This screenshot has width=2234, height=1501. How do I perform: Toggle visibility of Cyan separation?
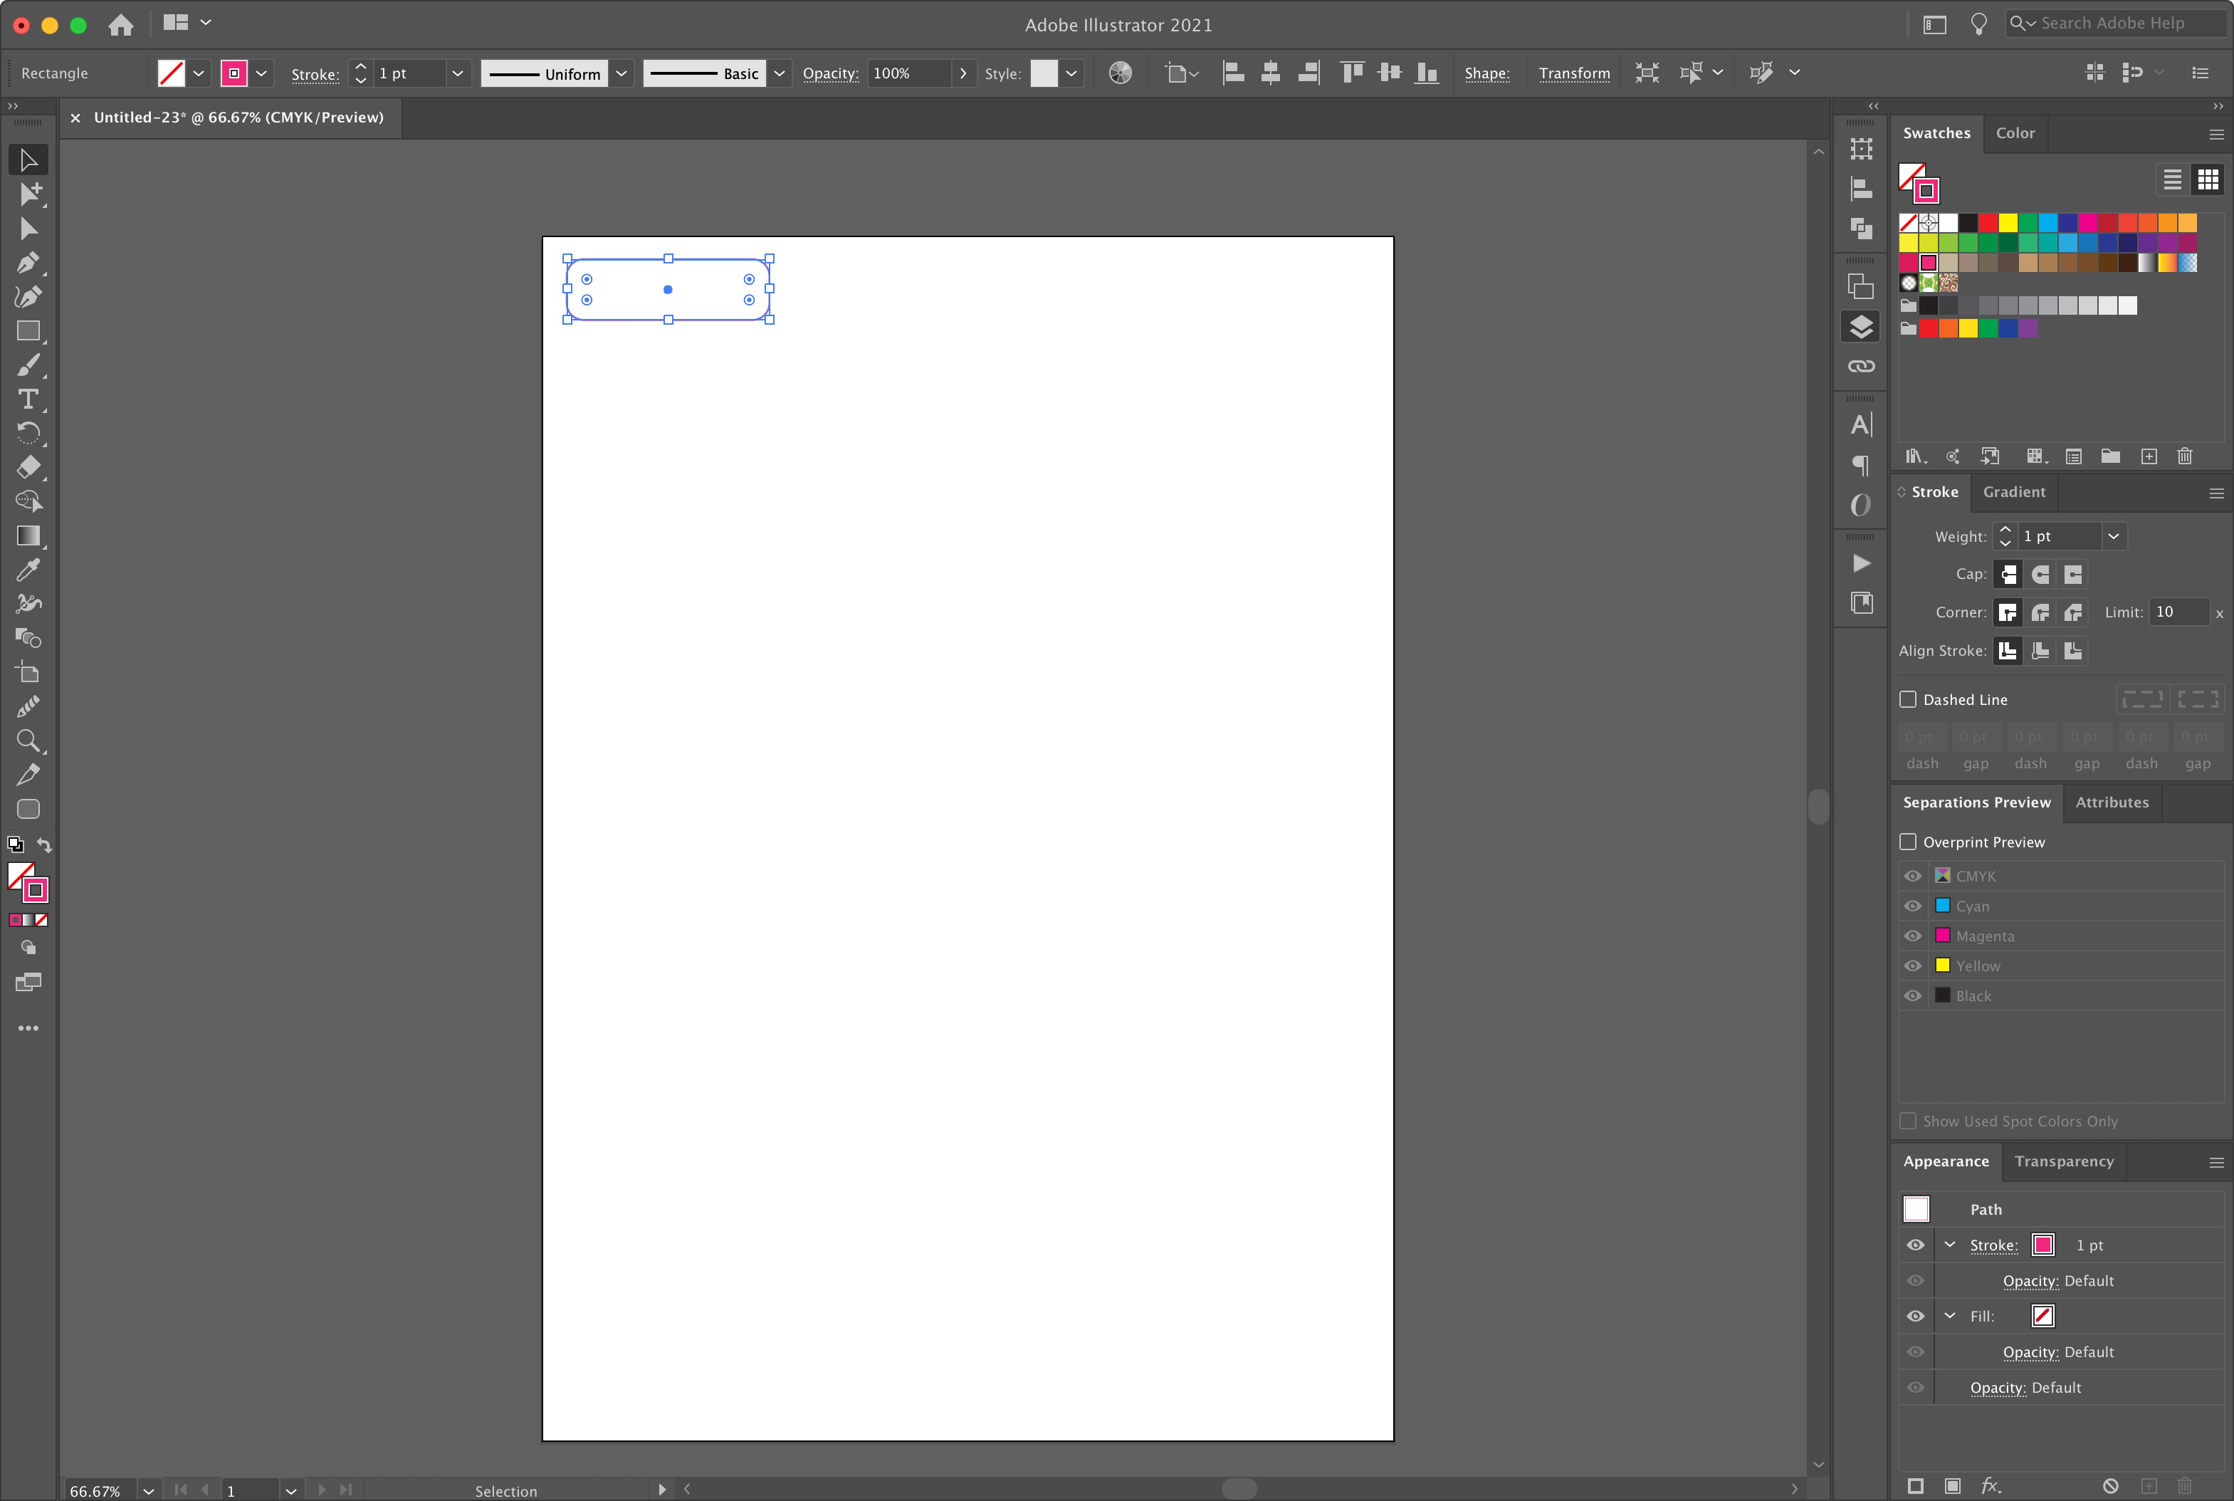click(1912, 906)
